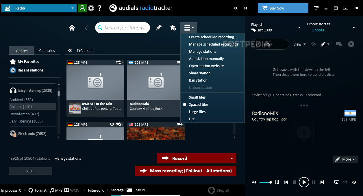The image size is (363, 196).
Task: Click the Buy Now! button
Action: pyautogui.click(x=283, y=8)
